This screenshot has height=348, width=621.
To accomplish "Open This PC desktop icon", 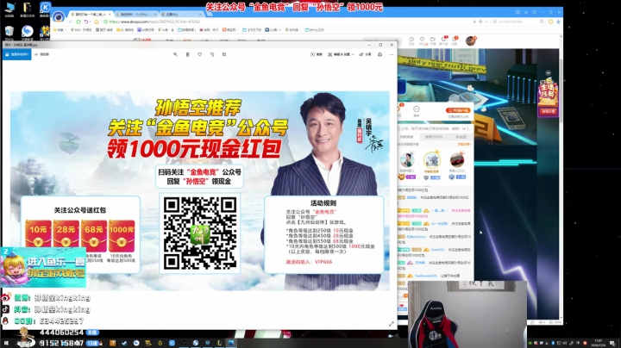I will [9, 9].
